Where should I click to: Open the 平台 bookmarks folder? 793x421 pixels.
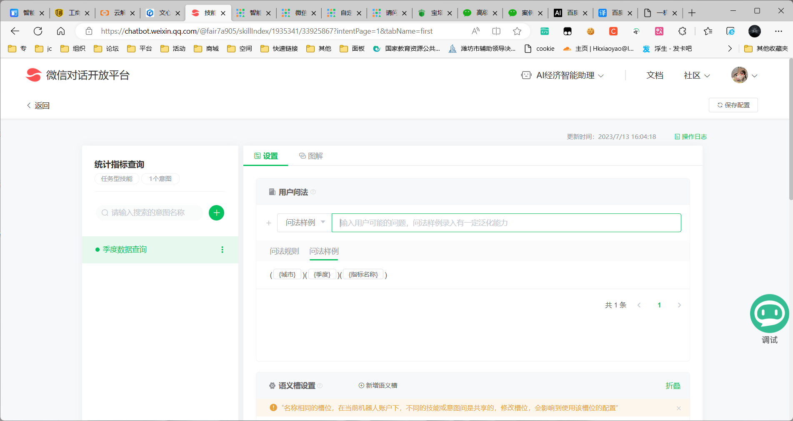(x=140, y=49)
